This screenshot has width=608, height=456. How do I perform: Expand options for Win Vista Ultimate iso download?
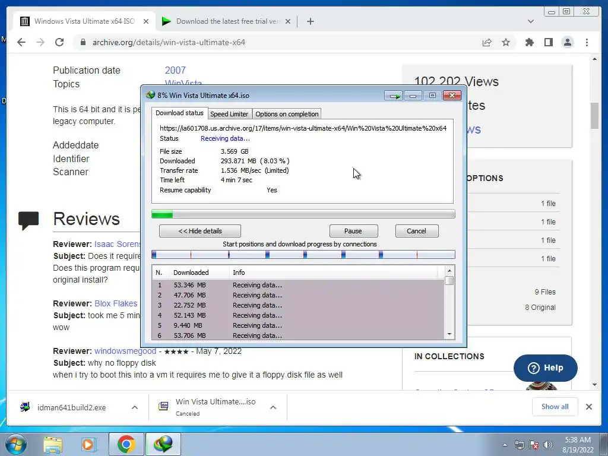click(273, 407)
